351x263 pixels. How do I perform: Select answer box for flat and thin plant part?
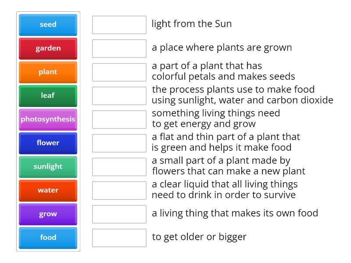tap(119, 143)
